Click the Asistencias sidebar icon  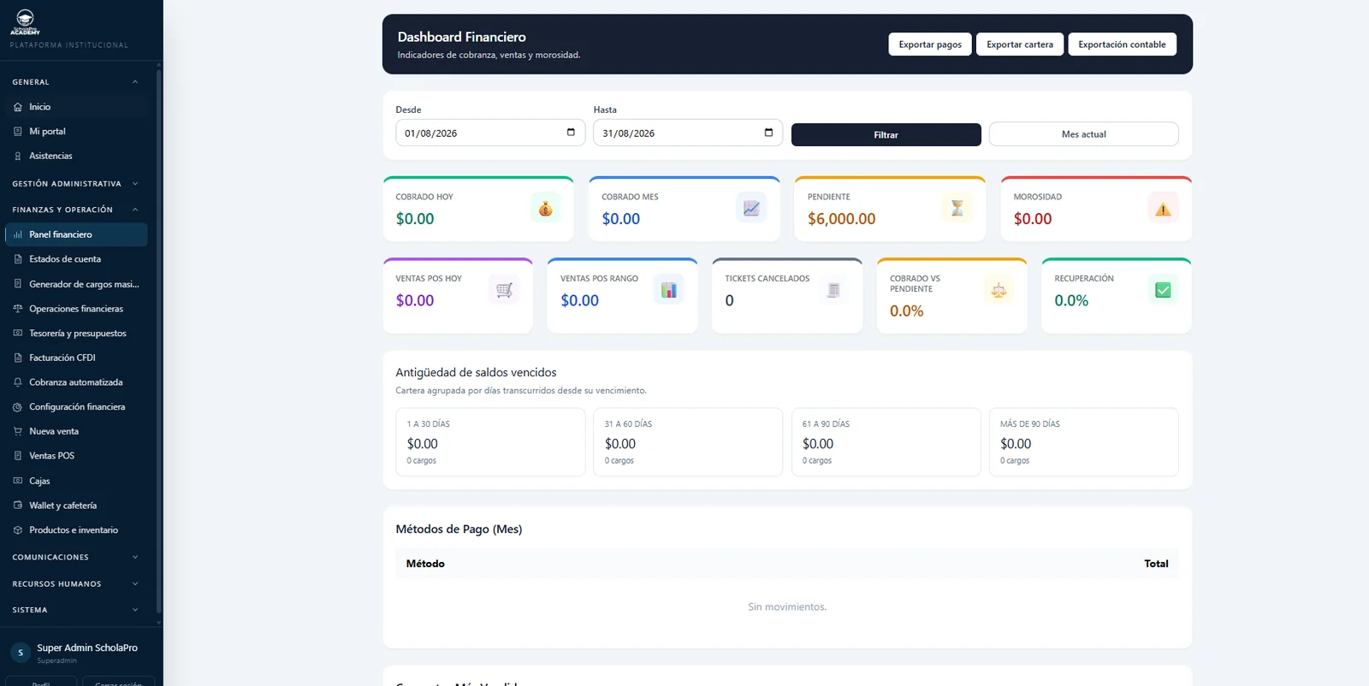[18, 157]
